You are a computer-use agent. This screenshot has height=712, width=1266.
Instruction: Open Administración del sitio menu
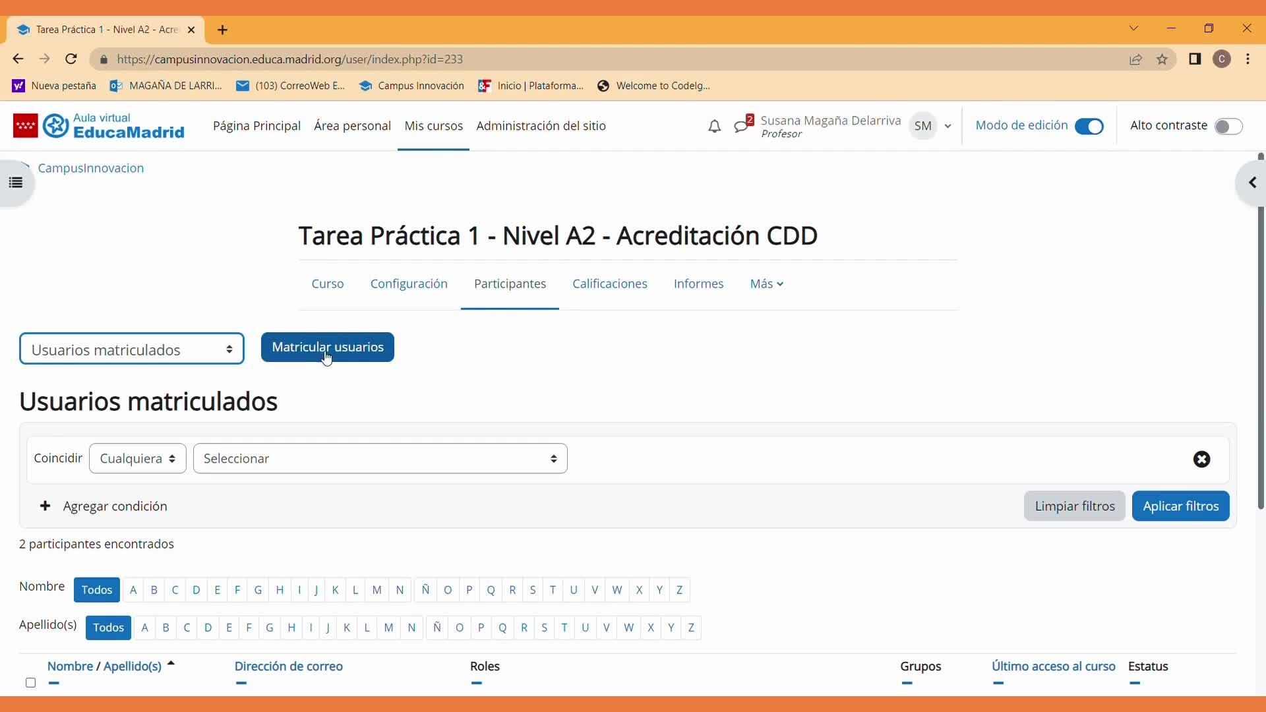click(541, 126)
